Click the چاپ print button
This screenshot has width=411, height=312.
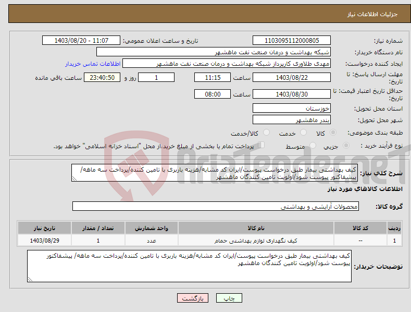tap(229, 298)
